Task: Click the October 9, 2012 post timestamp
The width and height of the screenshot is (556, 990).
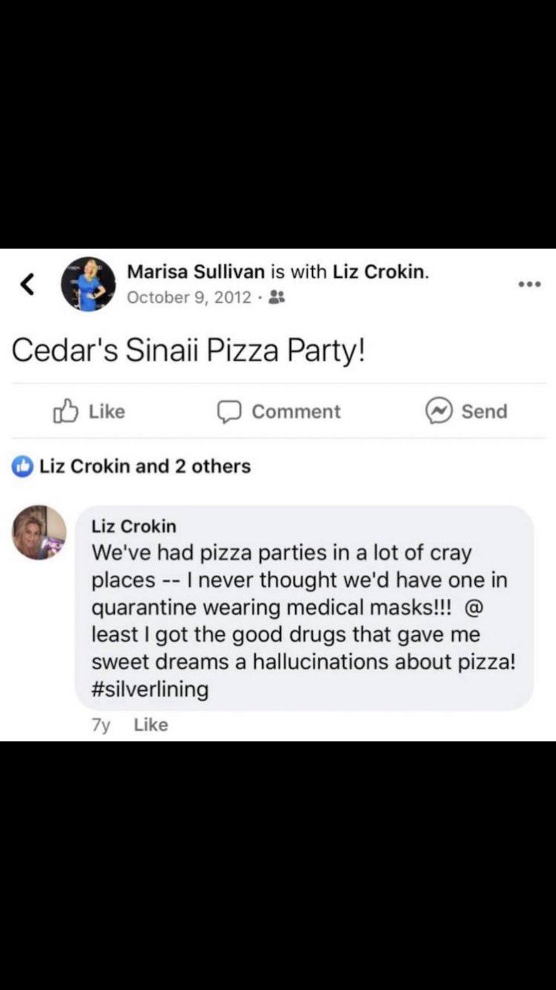Action: pyautogui.click(x=189, y=298)
